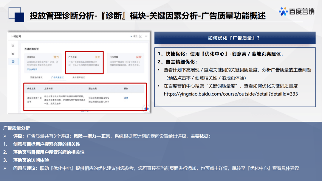Screen dimensions: 322x181
Task: Select the diagnosis icon in left sidebar
Action: click(13, 62)
